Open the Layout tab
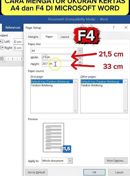Viewport: 130px width, 176px height. coord(65,37)
